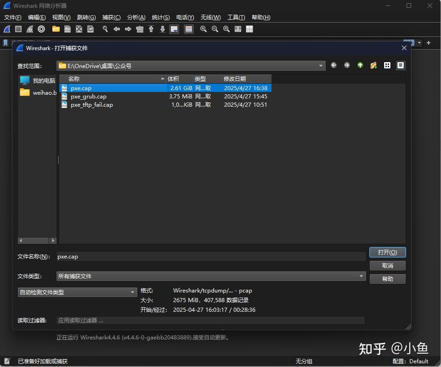
Task: Click the Close capture file toolbar icon
Action: click(79, 29)
